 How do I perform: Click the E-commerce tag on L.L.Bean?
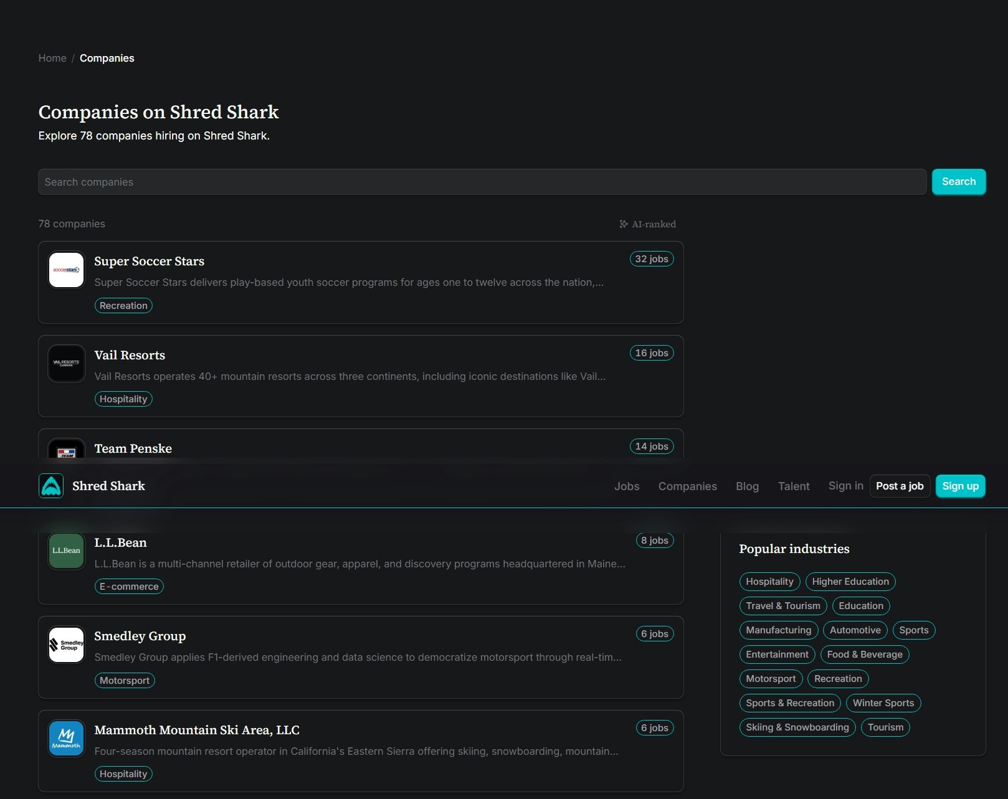pyautogui.click(x=129, y=587)
